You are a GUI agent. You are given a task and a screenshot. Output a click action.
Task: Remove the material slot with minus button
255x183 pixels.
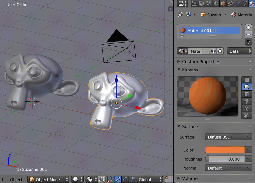point(248,35)
